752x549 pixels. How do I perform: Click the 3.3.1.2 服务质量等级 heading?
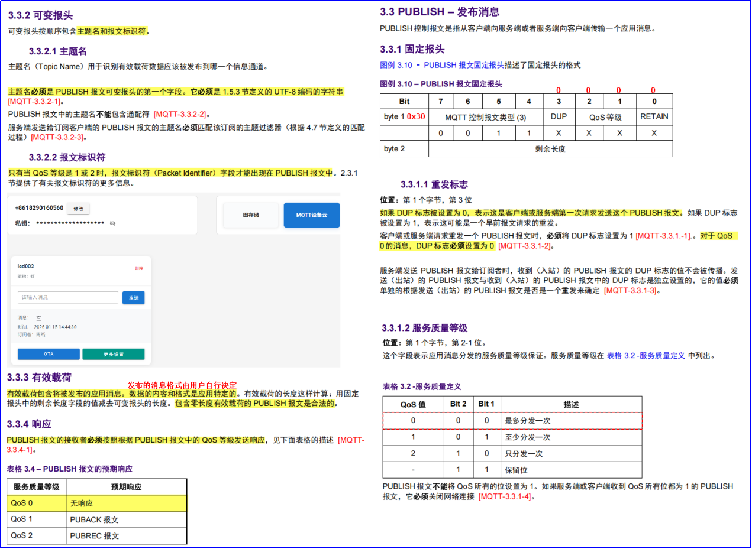[x=425, y=328]
